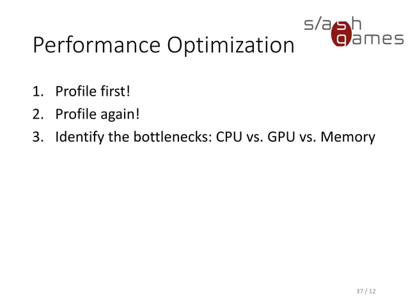Click the list number "2."
The height and width of the screenshot is (305, 408).
[x=38, y=115]
